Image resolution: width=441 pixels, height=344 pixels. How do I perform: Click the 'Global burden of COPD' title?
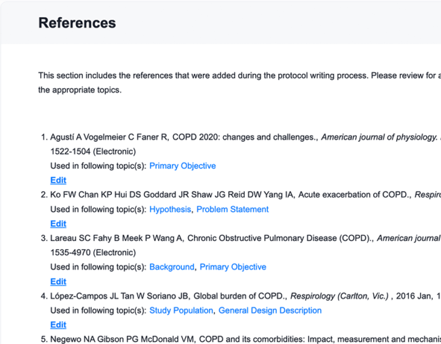(x=241, y=296)
